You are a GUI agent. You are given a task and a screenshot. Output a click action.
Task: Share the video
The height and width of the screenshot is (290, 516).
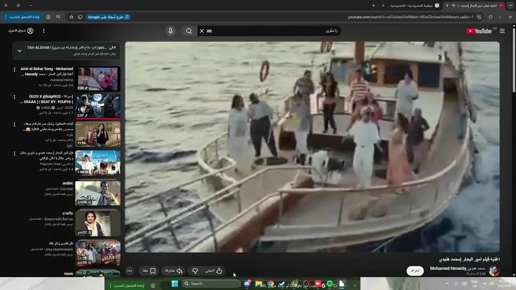coord(174,271)
